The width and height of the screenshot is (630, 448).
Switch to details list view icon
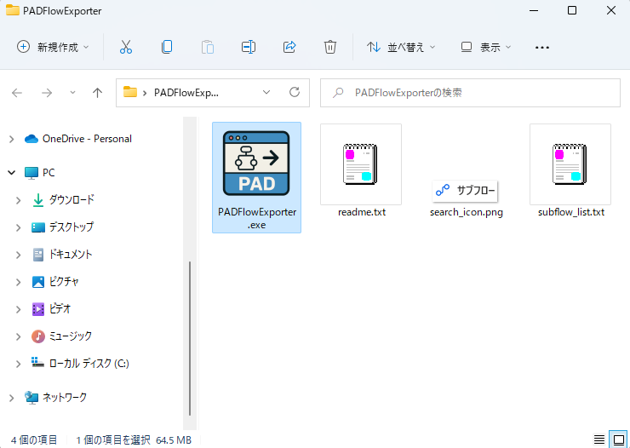coord(599,439)
